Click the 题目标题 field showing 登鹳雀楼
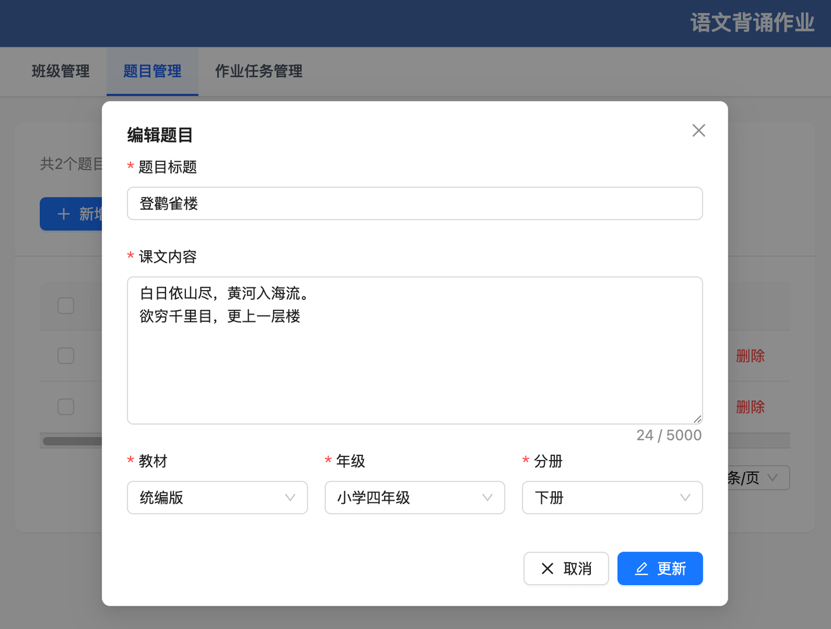This screenshot has width=831, height=629. 414,203
